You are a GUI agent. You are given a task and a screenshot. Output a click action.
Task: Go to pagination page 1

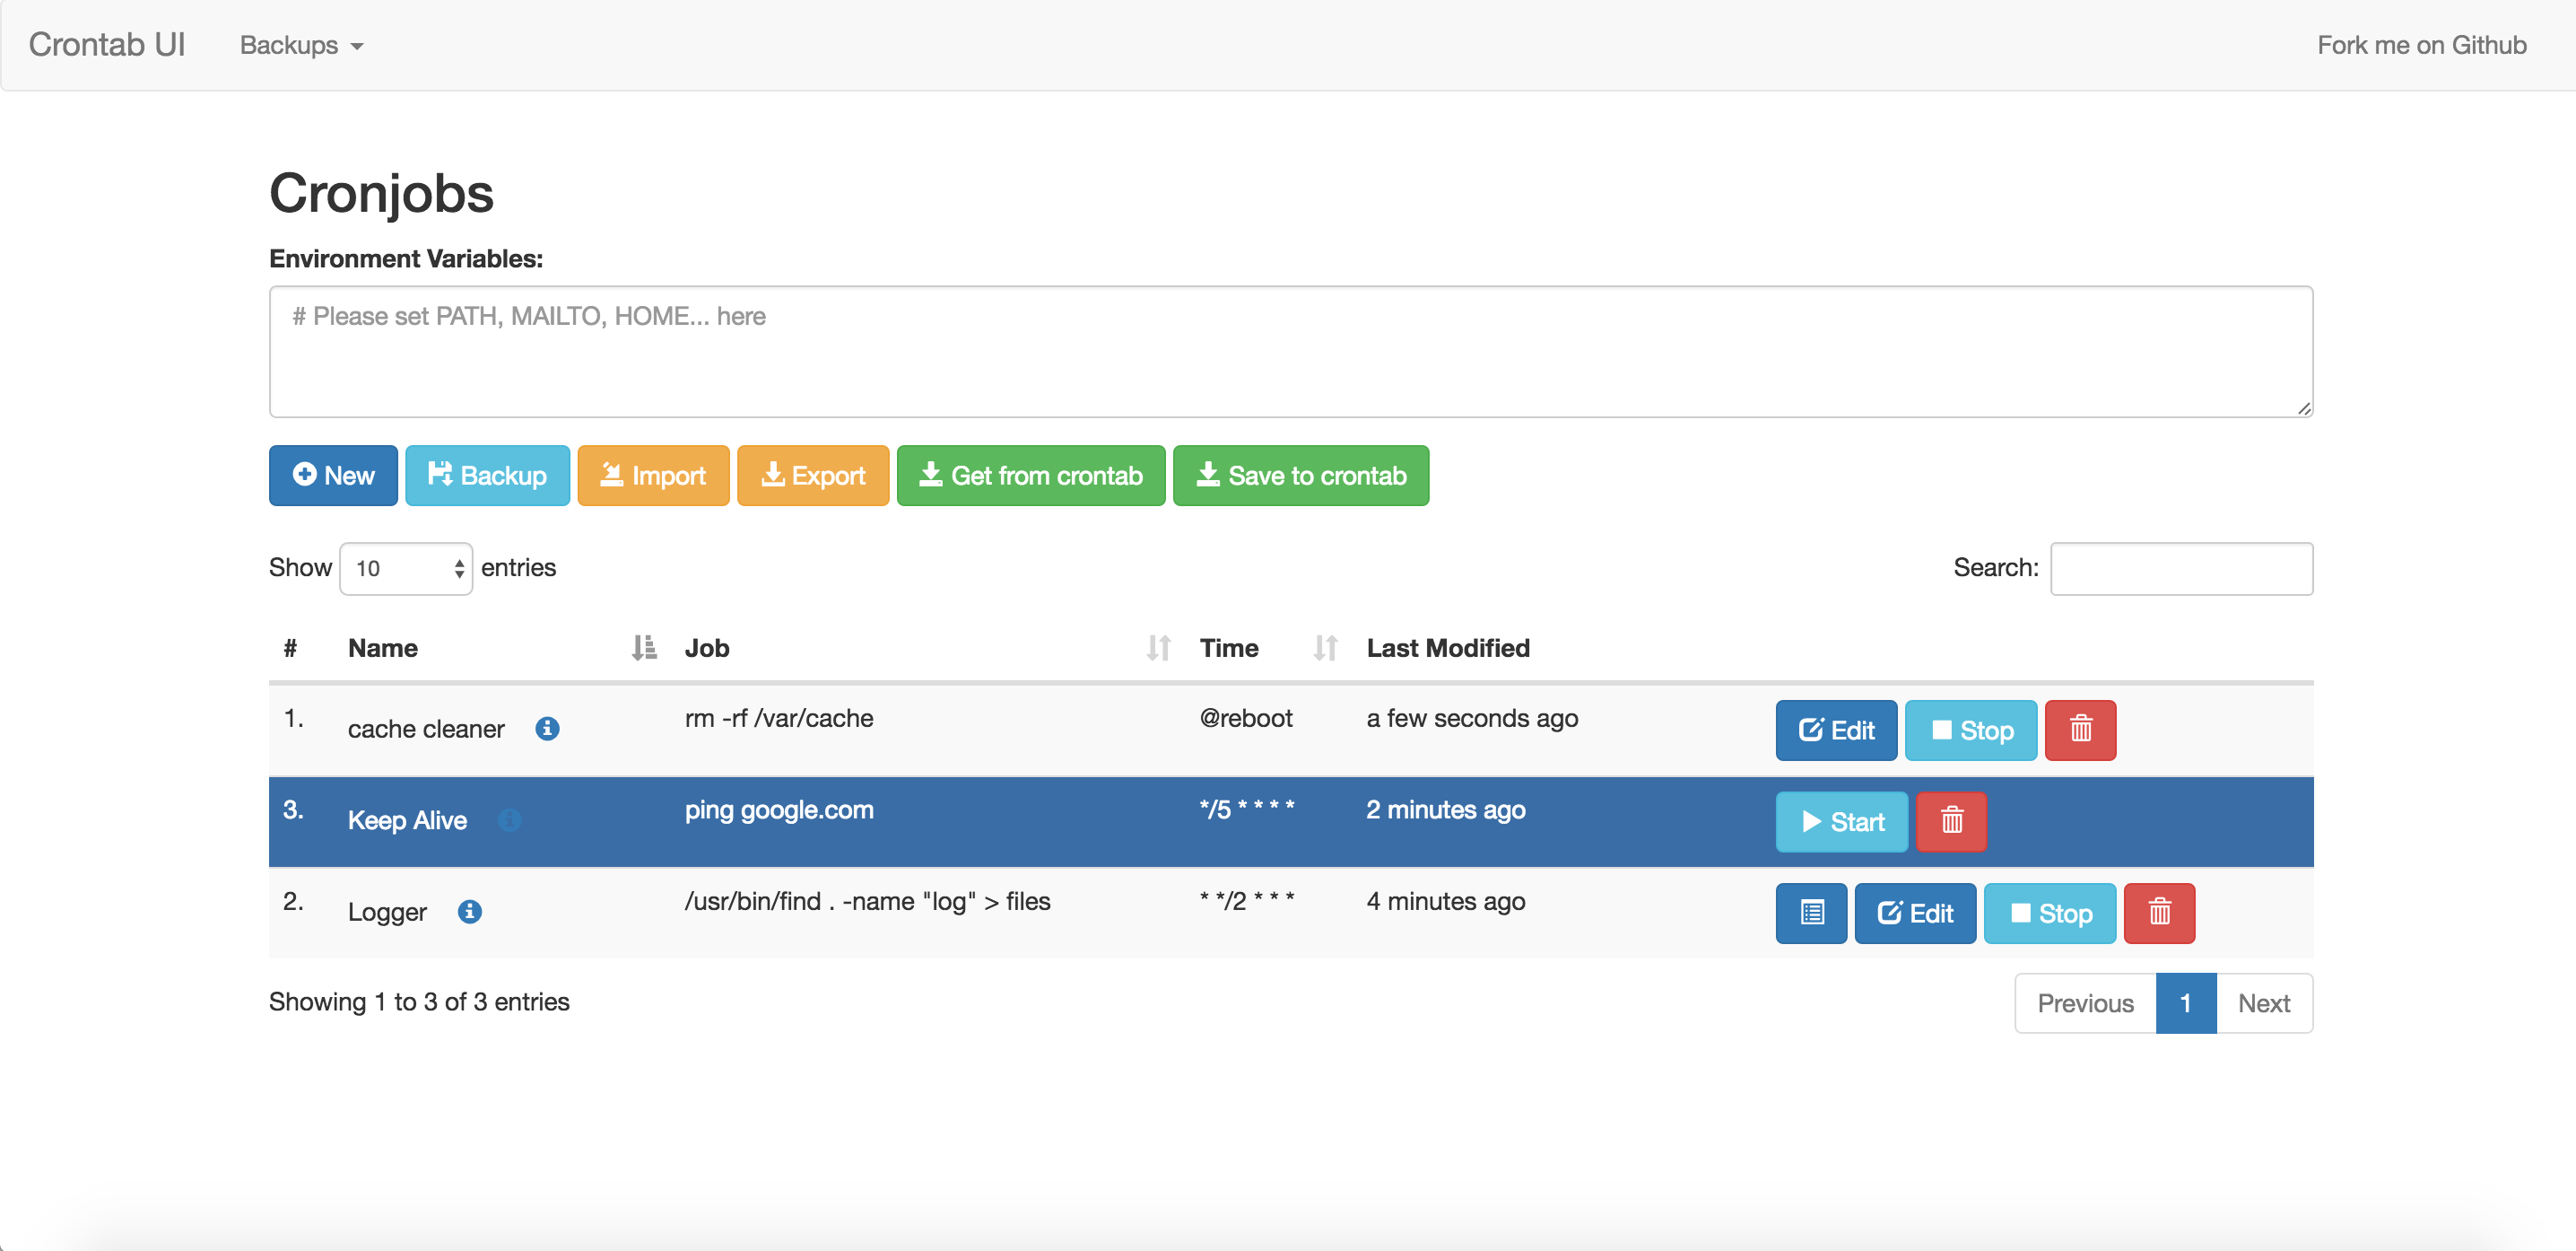(2185, 1002)
